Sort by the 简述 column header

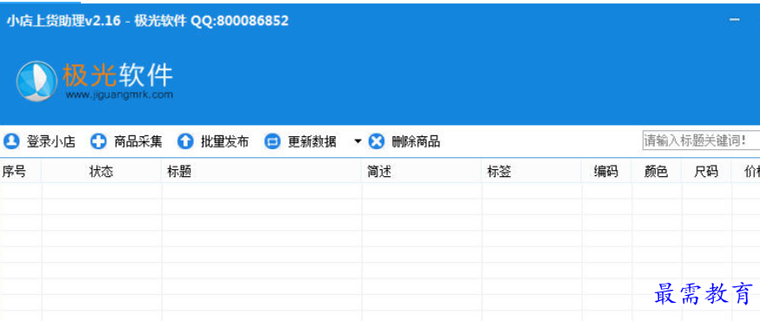pyautogui.click(x=421, y=172)
